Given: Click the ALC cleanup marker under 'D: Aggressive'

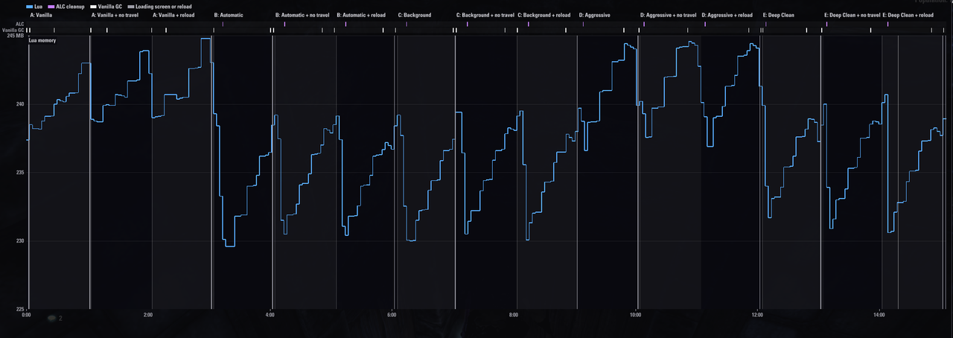Looking at the screenshot, I should tap(583, 24).
